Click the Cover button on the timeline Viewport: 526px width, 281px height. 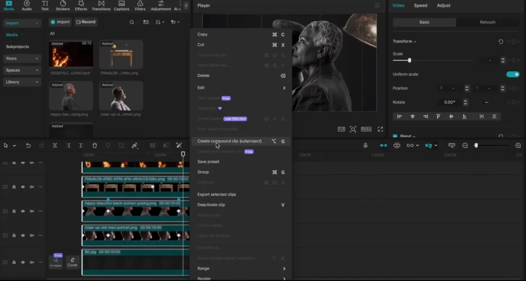pos(72,262)
